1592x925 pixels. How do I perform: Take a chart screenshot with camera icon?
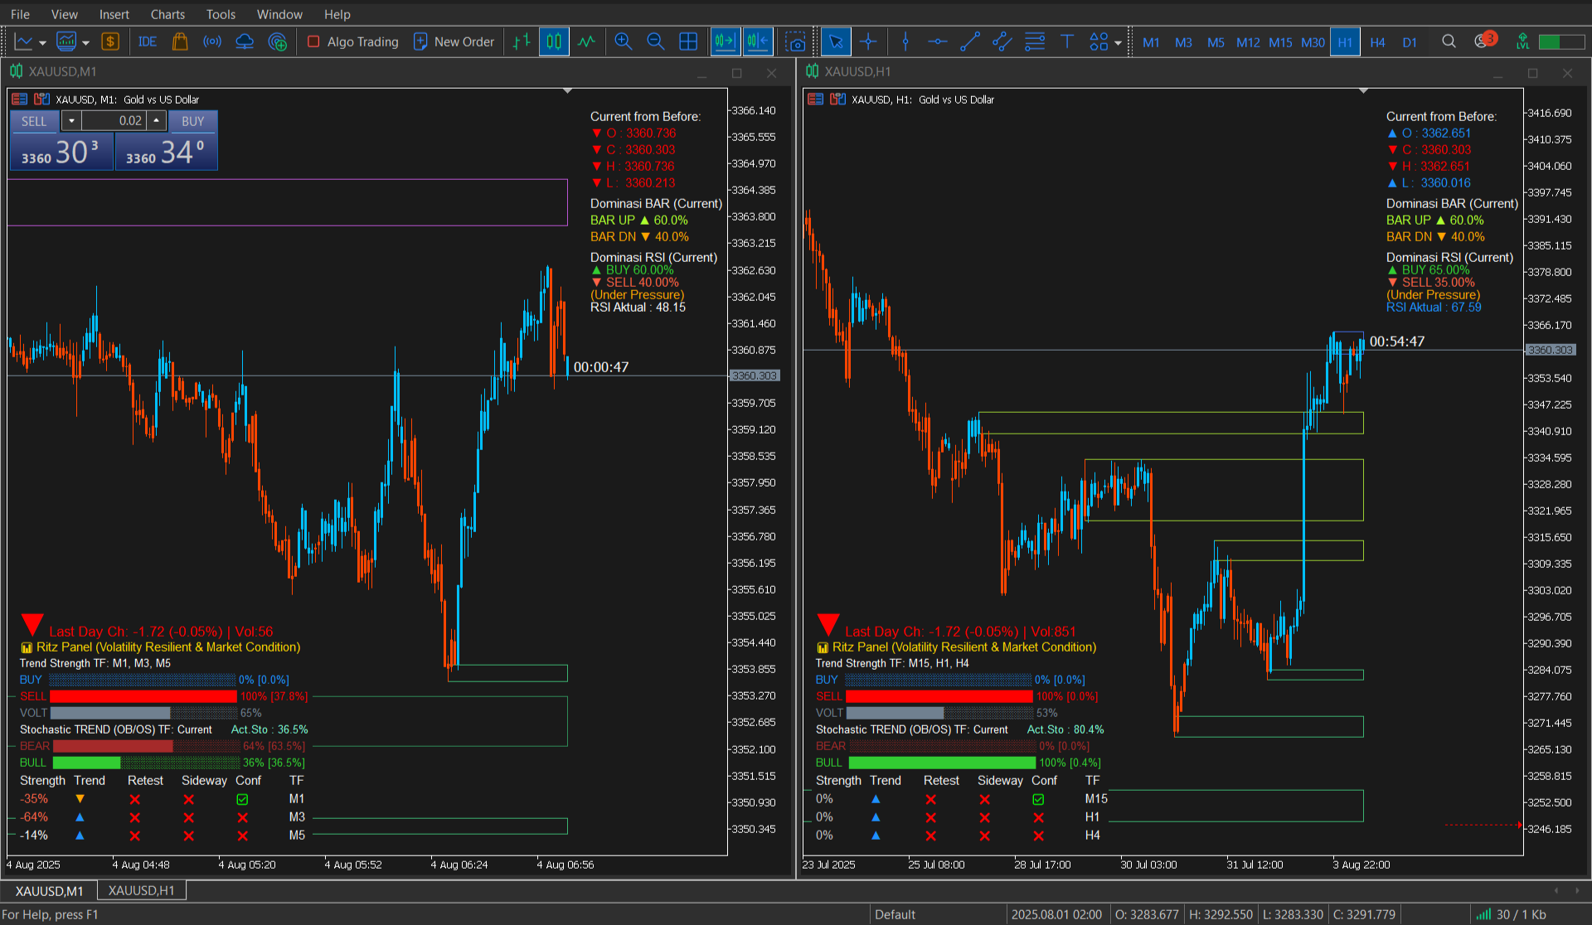[x=796, y=41]
